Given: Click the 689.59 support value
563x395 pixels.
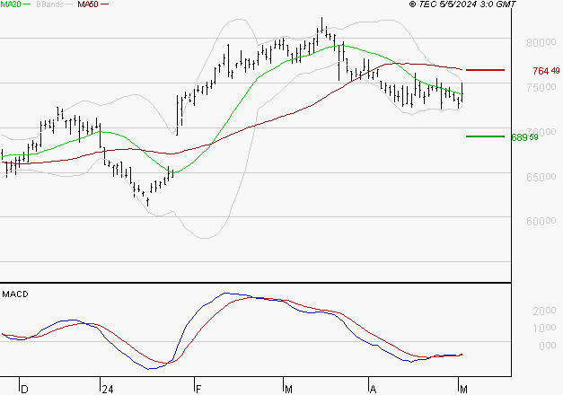Looking at the screenshot, I should (x=524, y=137).
